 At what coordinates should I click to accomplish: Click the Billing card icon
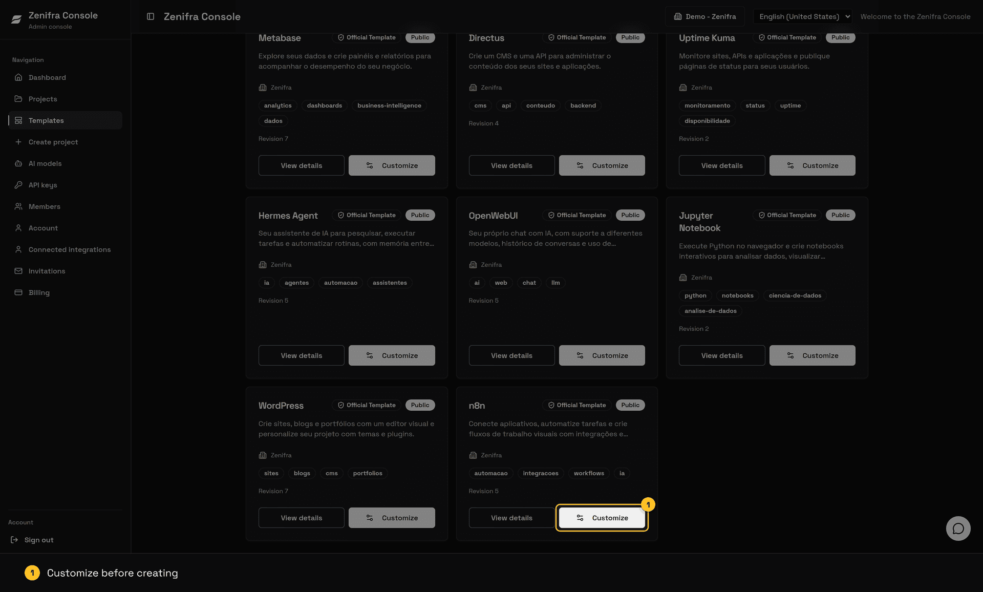coord(18,292)
